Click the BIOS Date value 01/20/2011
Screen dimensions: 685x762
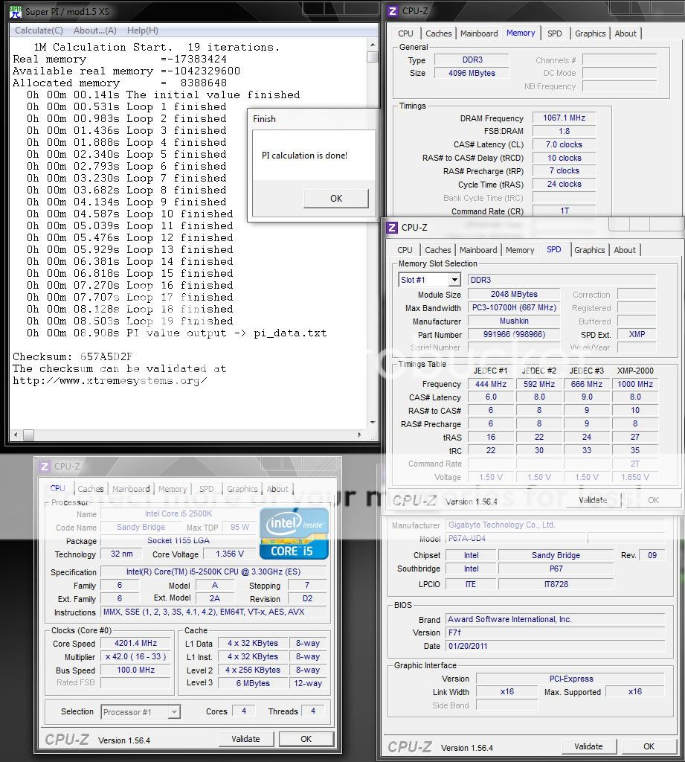[556, 646]
